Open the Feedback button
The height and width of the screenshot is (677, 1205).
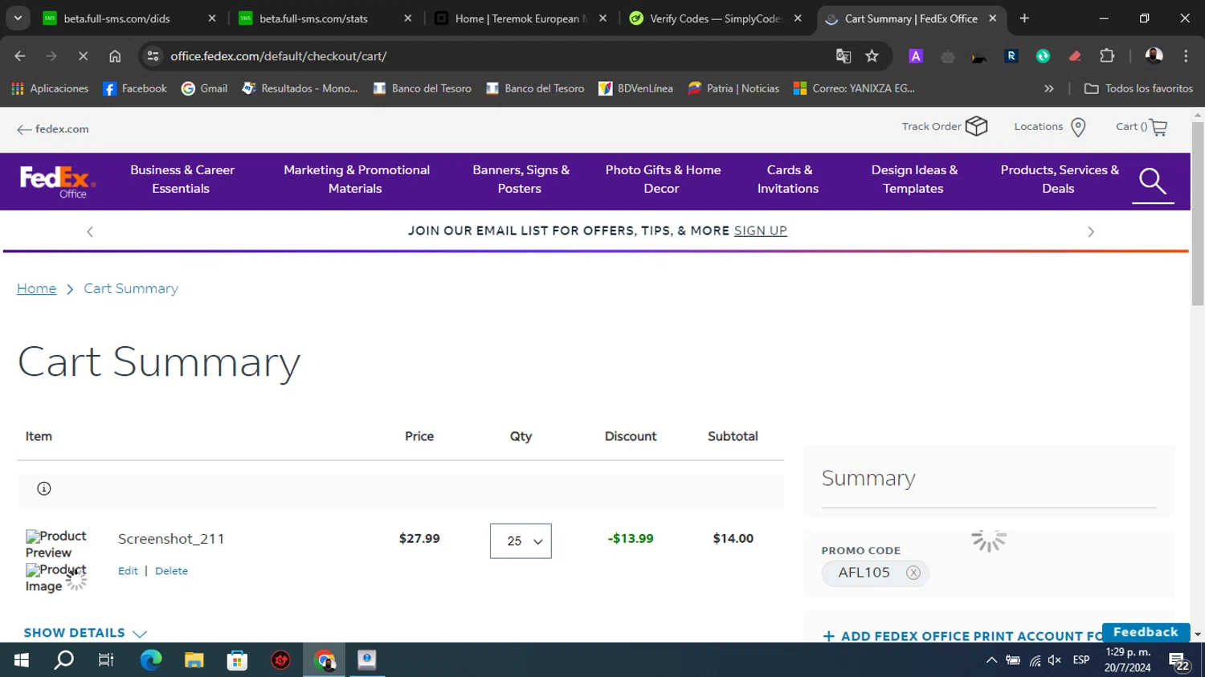tap(1146, 632)
